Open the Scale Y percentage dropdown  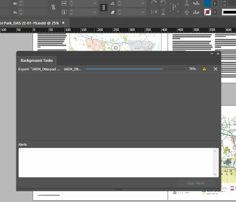coord(95,12)
